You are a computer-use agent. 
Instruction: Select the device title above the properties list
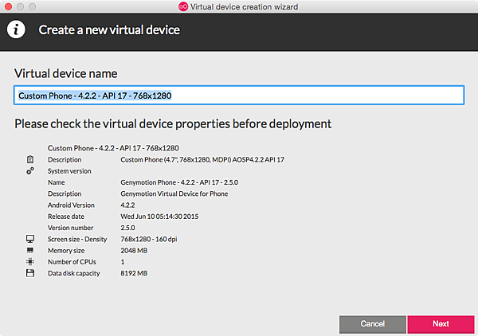click(113, 148)
